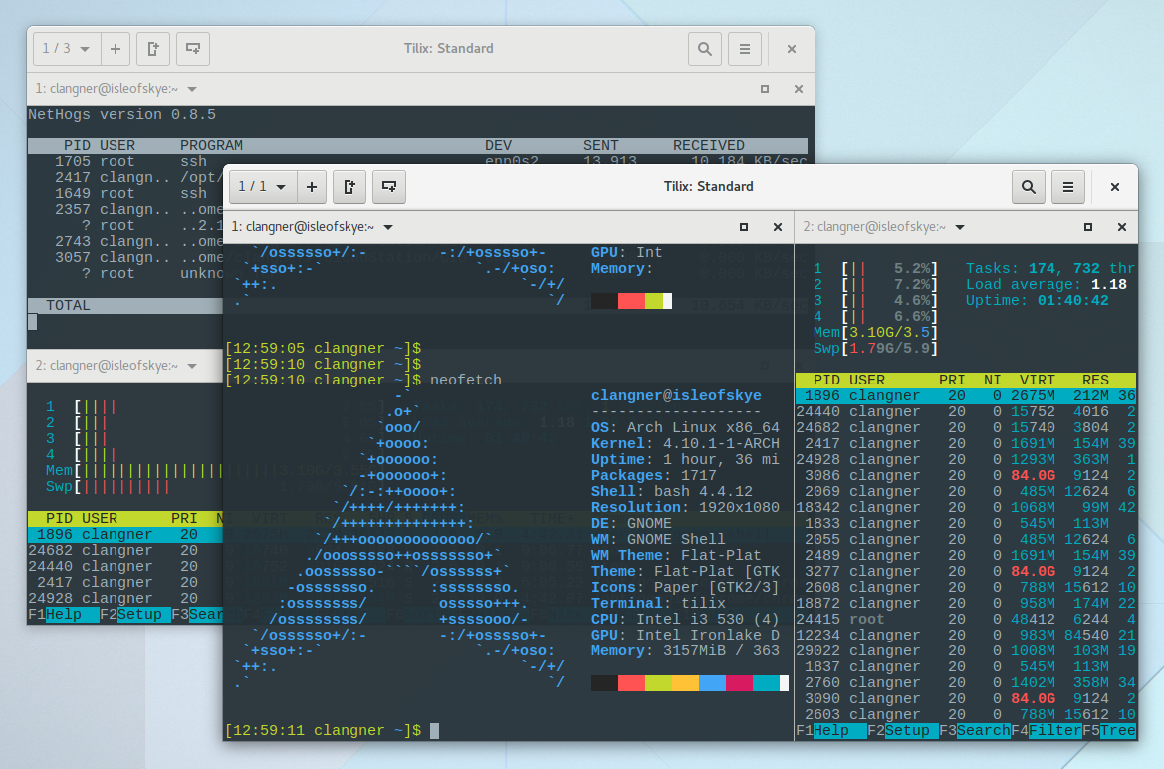Open hamburger menu in the front Tilix window
This screenshot has width=1164, height=769.
[1068, 187]
